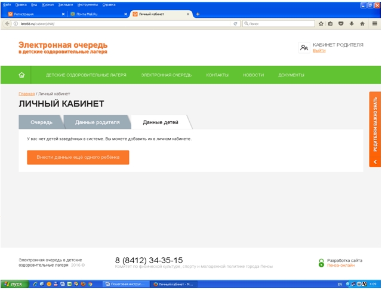The width and height of the screenshot is (382, 290).
Task: Click the 'Выйти' logout link
Action: (x=319, y=51)
